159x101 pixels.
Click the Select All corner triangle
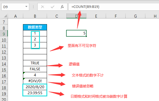tap(5, 16)
